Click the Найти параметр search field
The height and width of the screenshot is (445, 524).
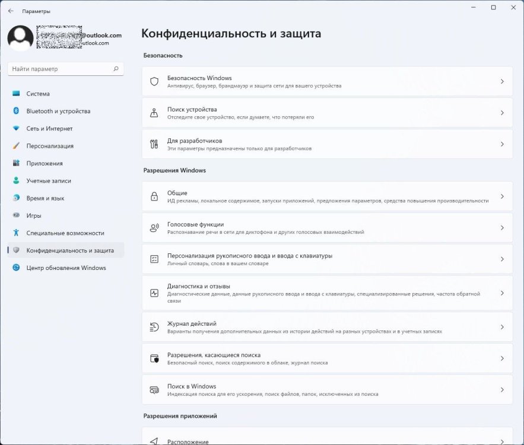click(59, 69)
